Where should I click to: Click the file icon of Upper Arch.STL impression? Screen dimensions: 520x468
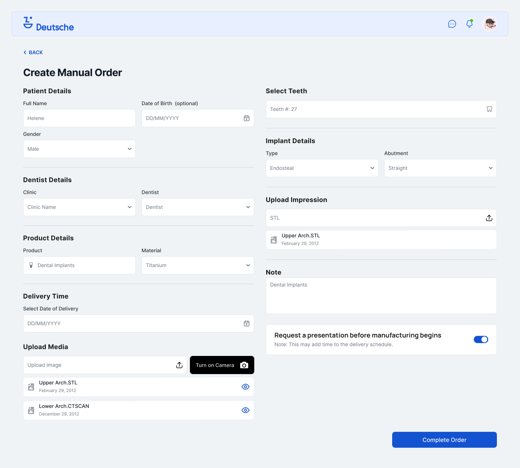tap(274, 240)
